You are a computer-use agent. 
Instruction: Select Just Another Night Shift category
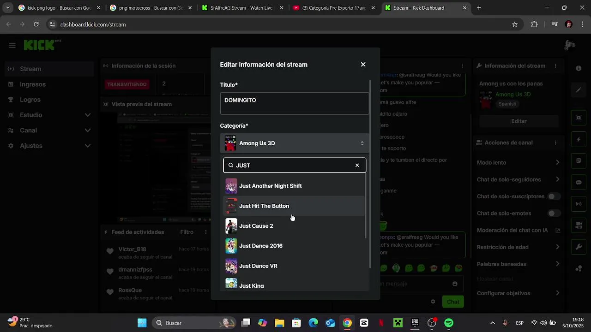294,186
